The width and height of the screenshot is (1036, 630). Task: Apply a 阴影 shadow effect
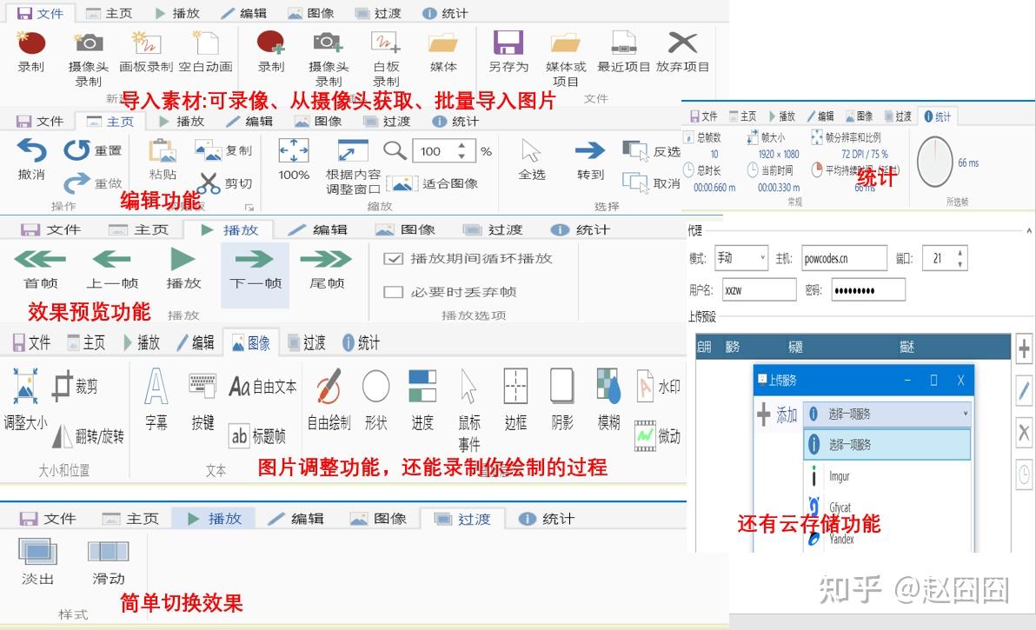tap(562, 400)
